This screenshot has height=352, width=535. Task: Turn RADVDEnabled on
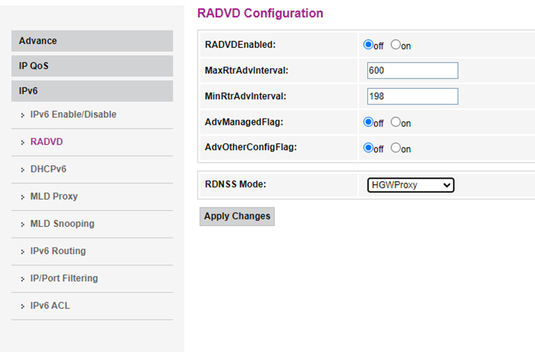(x=396, y=45)
